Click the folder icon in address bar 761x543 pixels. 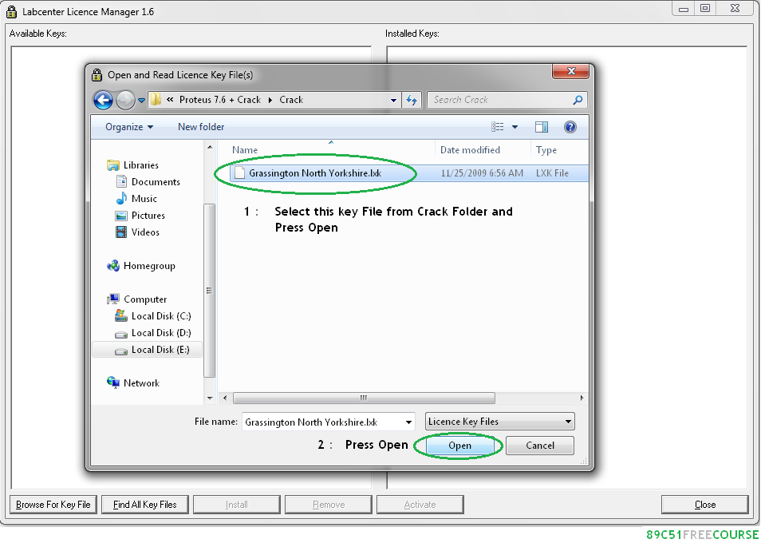coord(156,100)
